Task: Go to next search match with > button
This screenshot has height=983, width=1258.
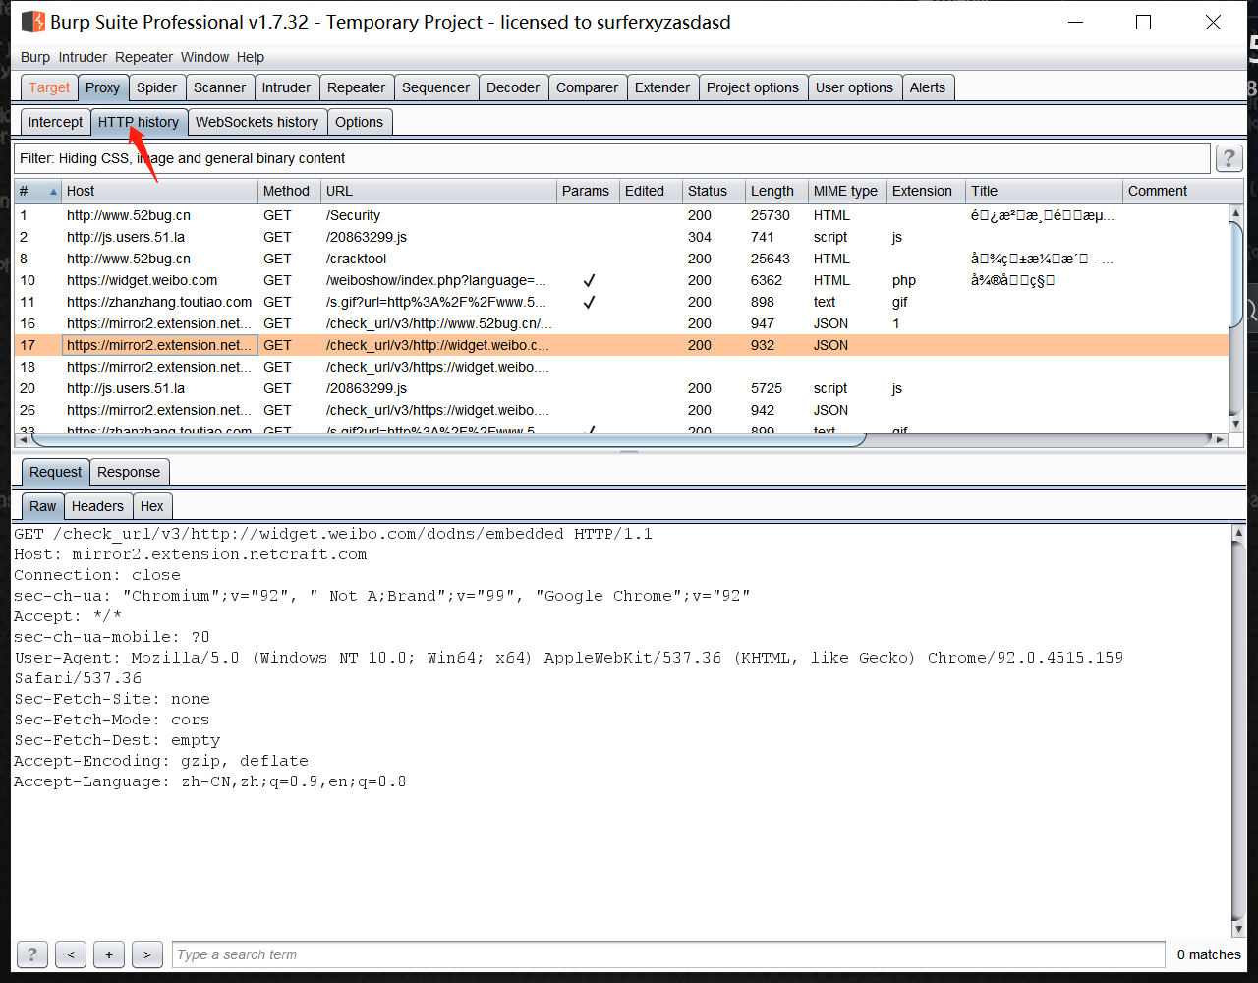Action: (147, 954)
